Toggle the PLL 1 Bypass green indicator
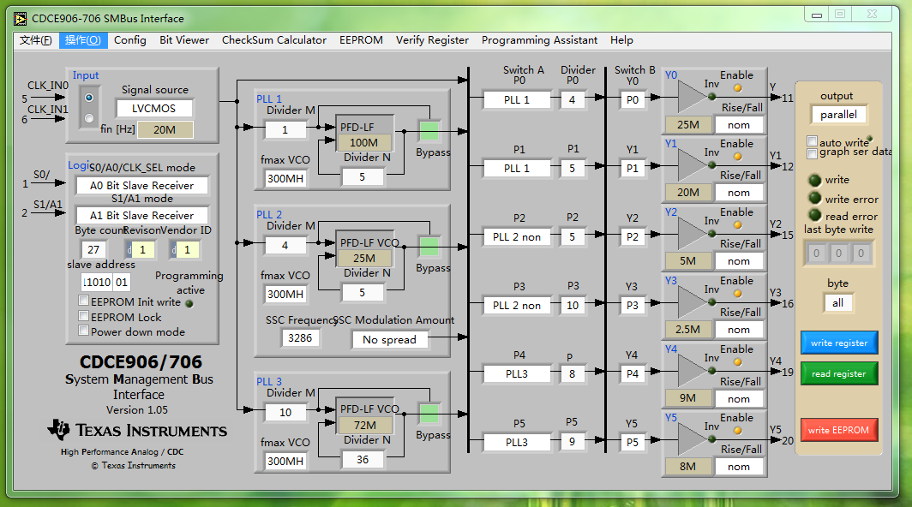 tap(429, 130)
